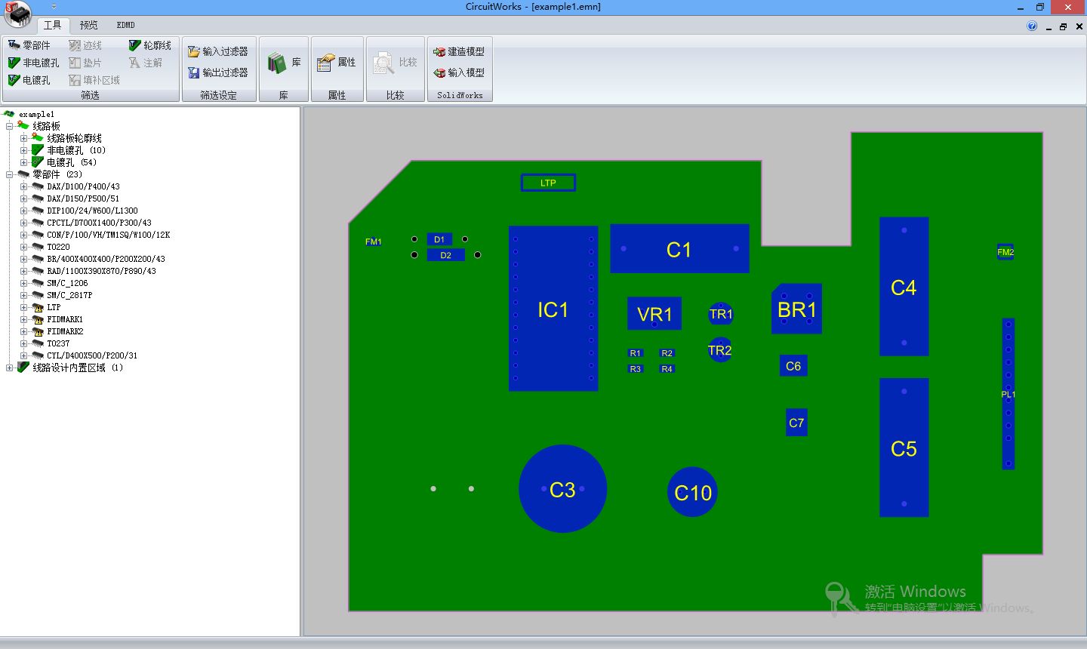Click the DAX/D150/P500/51 component icon

(x=38, y=198)
